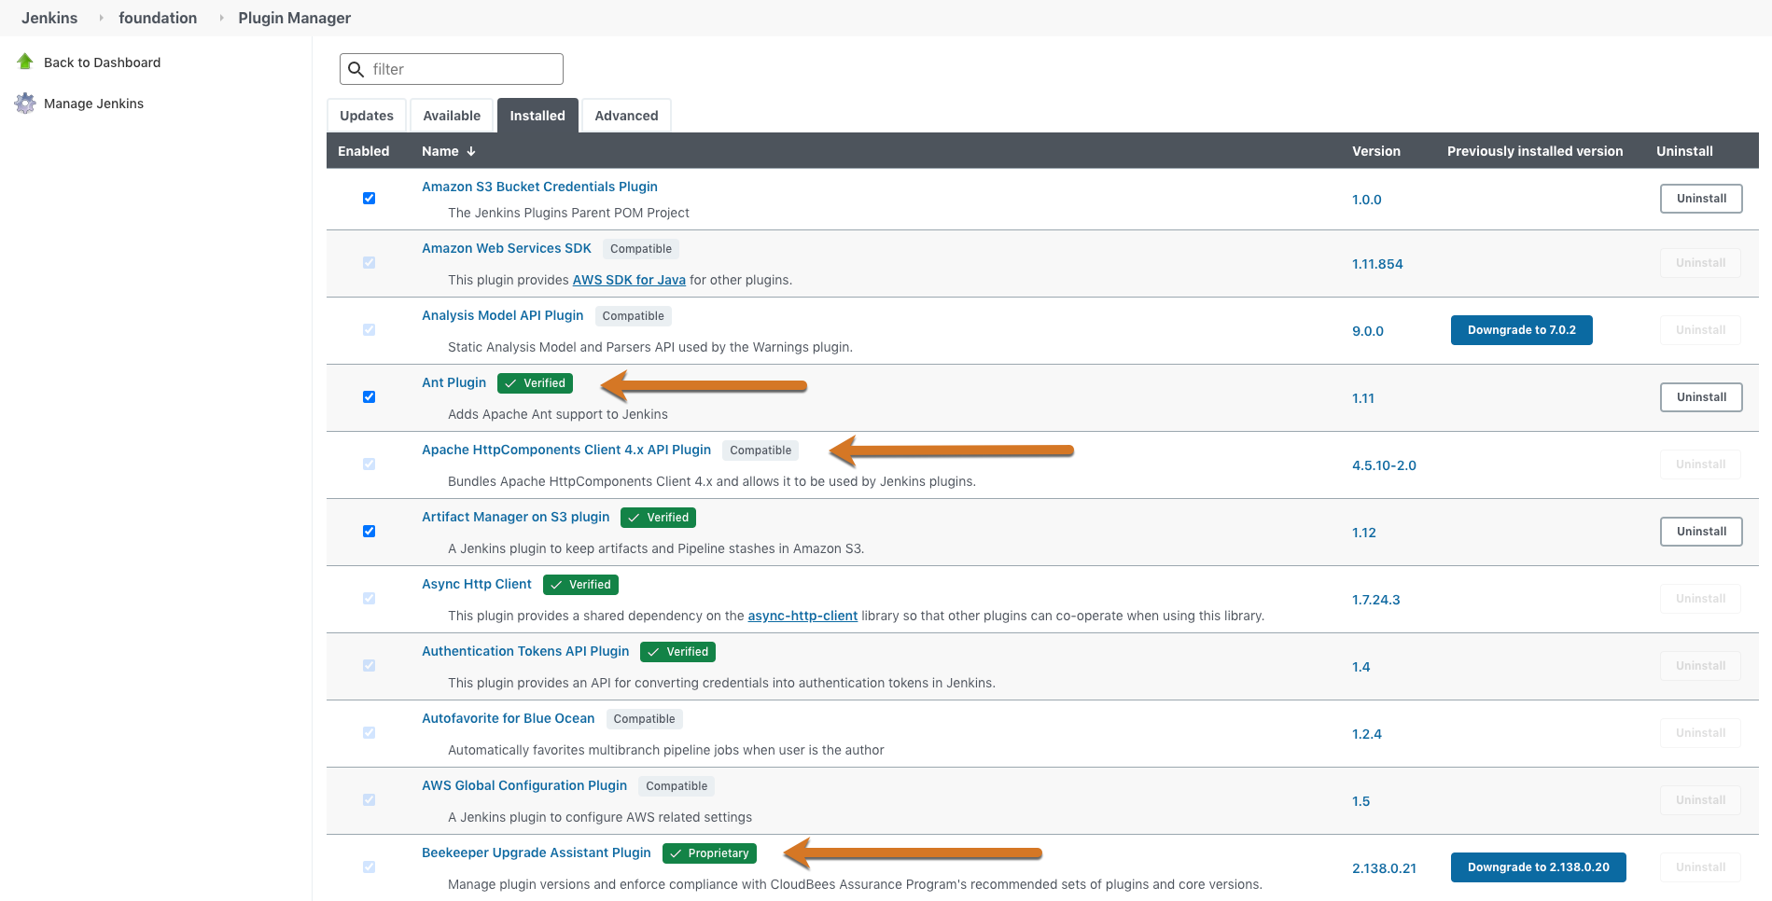Image resolution: width=1772 pixels, height=901 pixels.
Task: Open Manage Jenkins link
Action: 93,104
